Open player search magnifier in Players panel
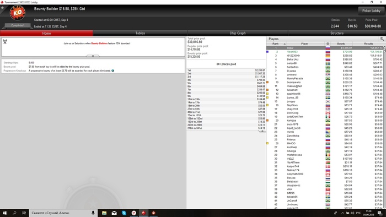This screenshot has width=386, height=217. (382, 39)
